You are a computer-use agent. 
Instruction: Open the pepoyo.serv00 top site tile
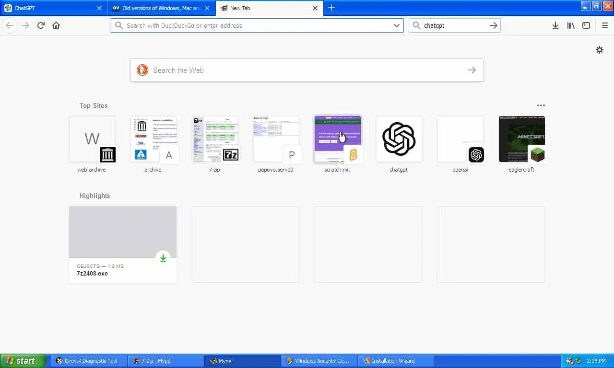276,139
